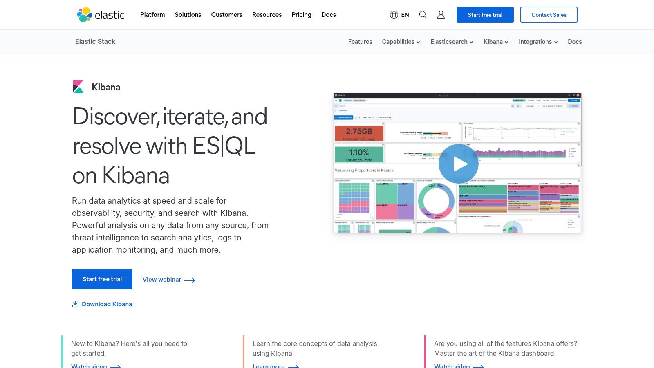The image size is (654, 368).
Task: Click the 2.75GB memory usage tile
Action: [x=359, y=133]
